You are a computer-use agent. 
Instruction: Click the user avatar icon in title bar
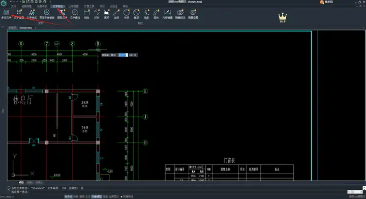322,2
